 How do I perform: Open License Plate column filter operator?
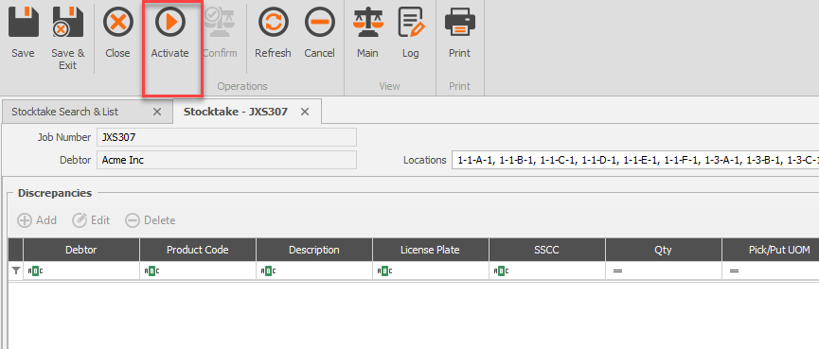point(384,270)
